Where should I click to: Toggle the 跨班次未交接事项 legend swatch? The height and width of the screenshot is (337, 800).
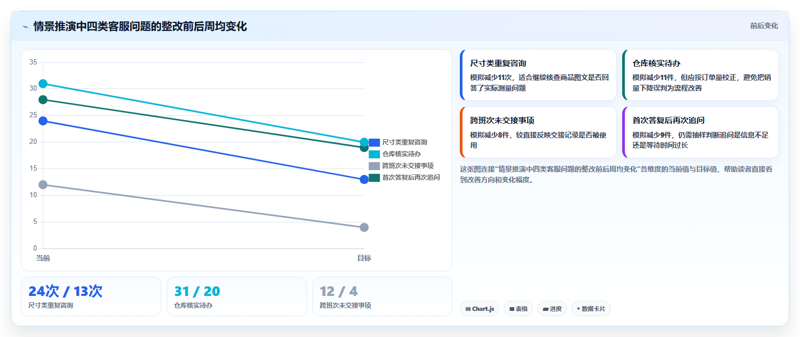(x=374, y=166)
